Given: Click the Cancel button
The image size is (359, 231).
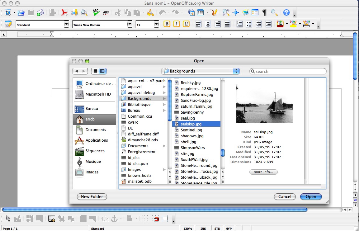Looking at the screenshot, I should [x=285, y=197].
